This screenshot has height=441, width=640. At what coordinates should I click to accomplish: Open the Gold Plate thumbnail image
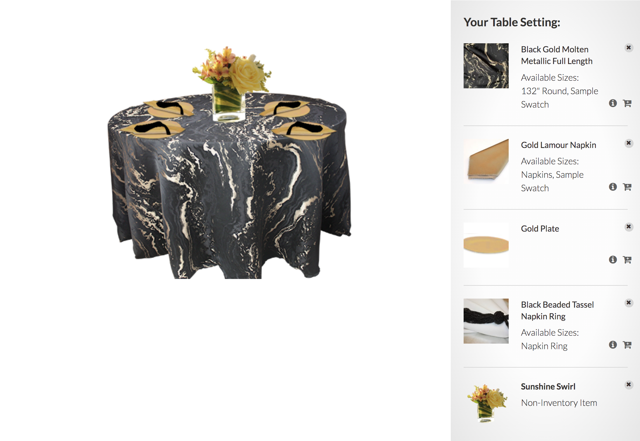tap(486, 245)
